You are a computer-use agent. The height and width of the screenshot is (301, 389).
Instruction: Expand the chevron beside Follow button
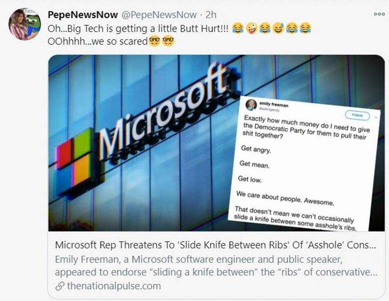(376, 118)
